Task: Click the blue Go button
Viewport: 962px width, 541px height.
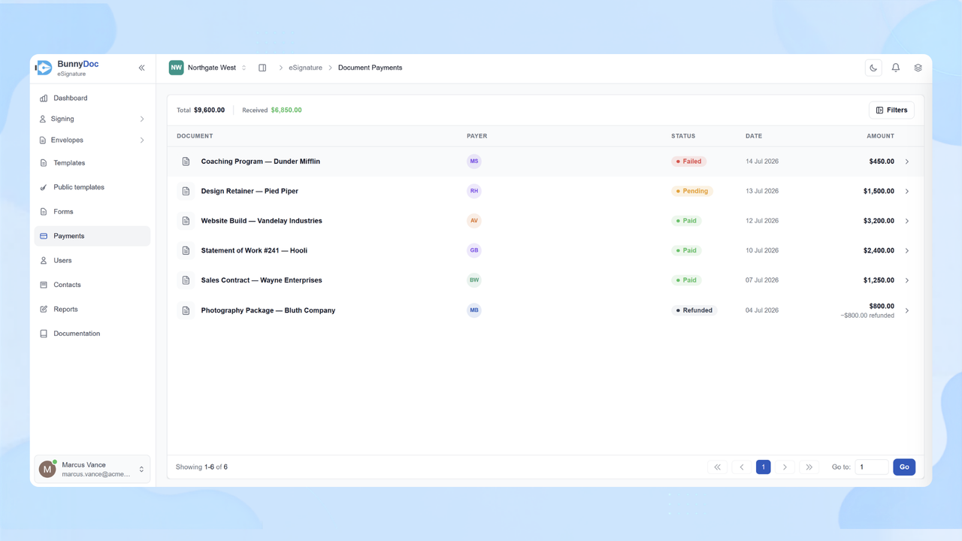Action: tap(904, 467)
